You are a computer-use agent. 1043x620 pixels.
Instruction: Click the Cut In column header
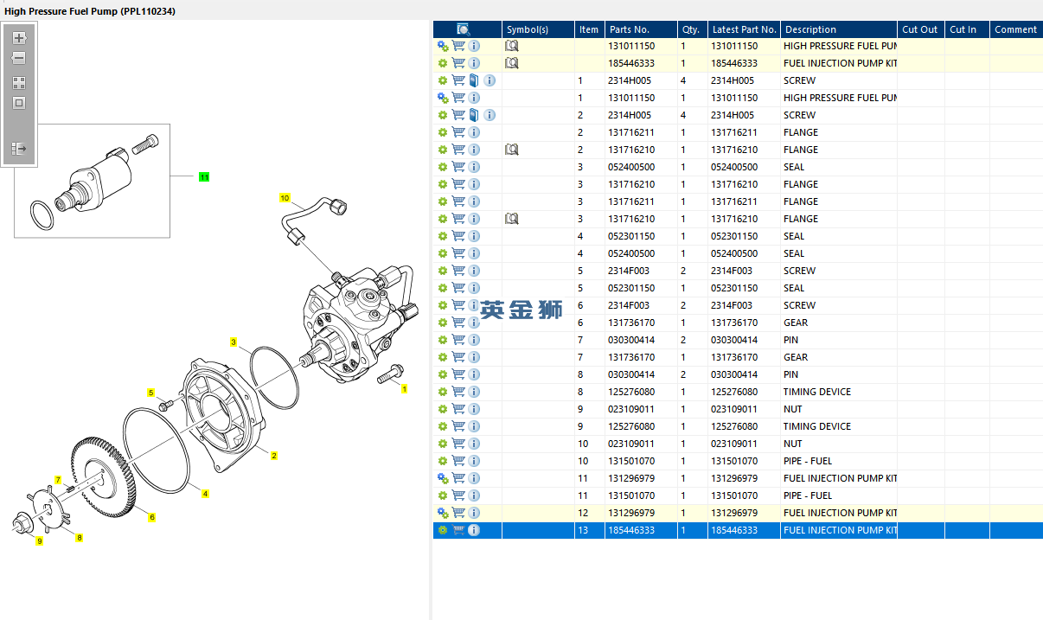967,29
